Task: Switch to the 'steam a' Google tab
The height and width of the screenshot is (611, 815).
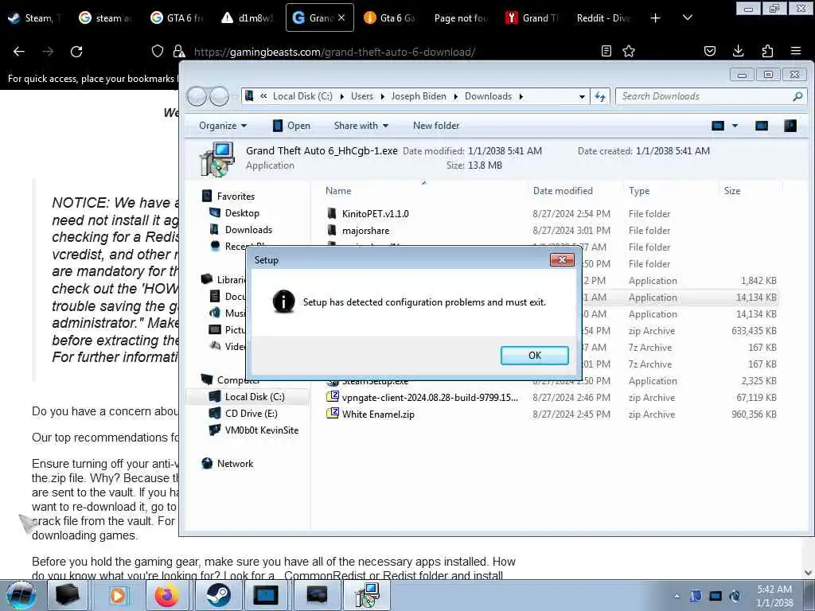Action: (x=106, y=18)
